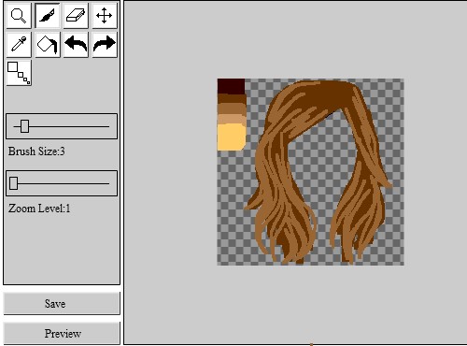Screen dimensions: 467x346
Task: Select the paintbrush tool
Action: [48, 15]
